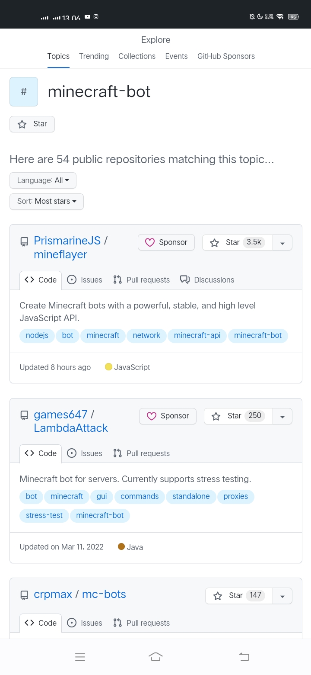Open the GitHub Sponsors tab
Image resolution: width=311 pixels, height=675 pixels.
point(226,56)
